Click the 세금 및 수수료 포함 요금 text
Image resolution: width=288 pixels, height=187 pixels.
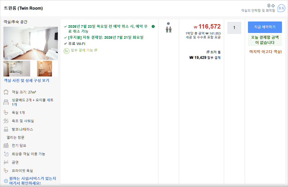click(x=203, y=37)
